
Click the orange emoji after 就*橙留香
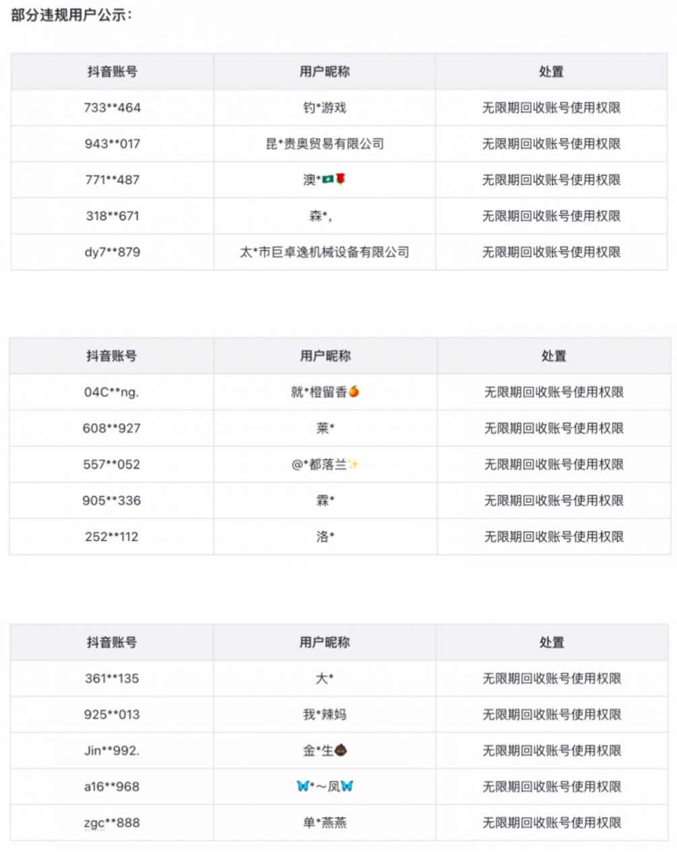pyautogui.click(x=354, y=392)
